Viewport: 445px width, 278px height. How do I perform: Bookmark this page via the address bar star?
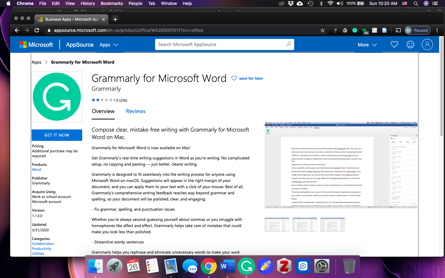tap(322, 30)
